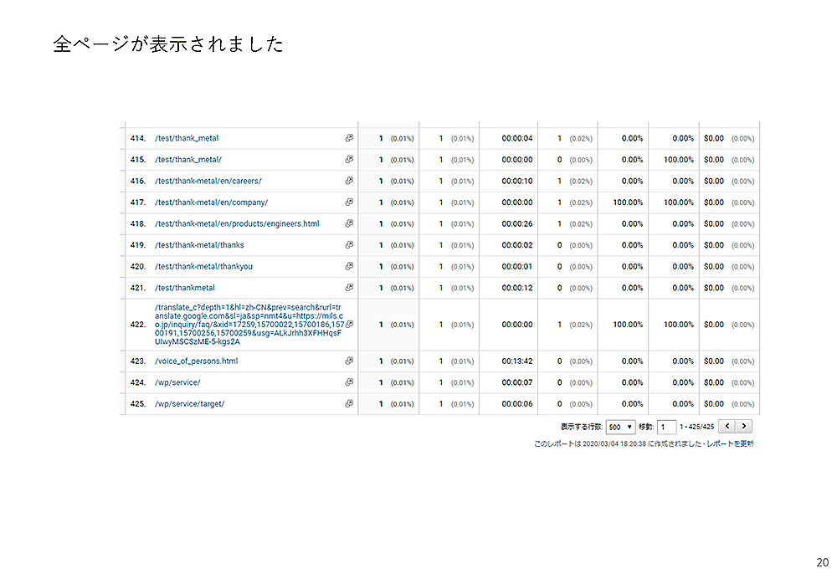Open external icon beside /test/thank-metal/en/company/
This screenshot has width=837, height=579.
click(x=349, y=202)
